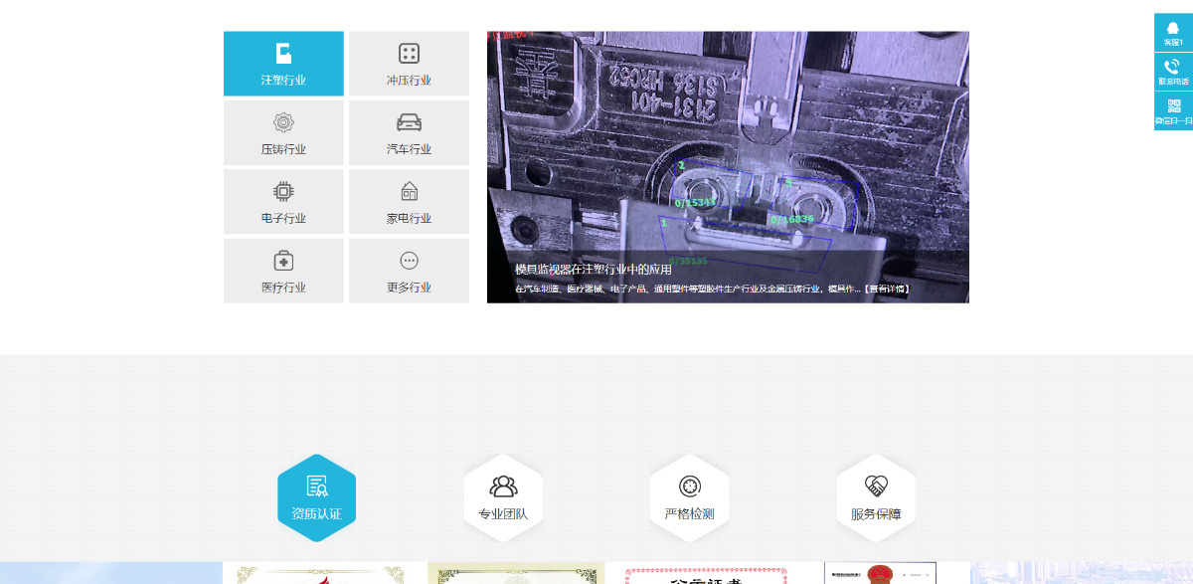Select the 汽车行业 car icon

pos(409,122)
